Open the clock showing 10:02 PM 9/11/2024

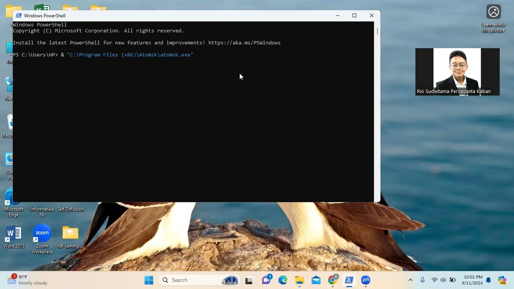(473, 280)
